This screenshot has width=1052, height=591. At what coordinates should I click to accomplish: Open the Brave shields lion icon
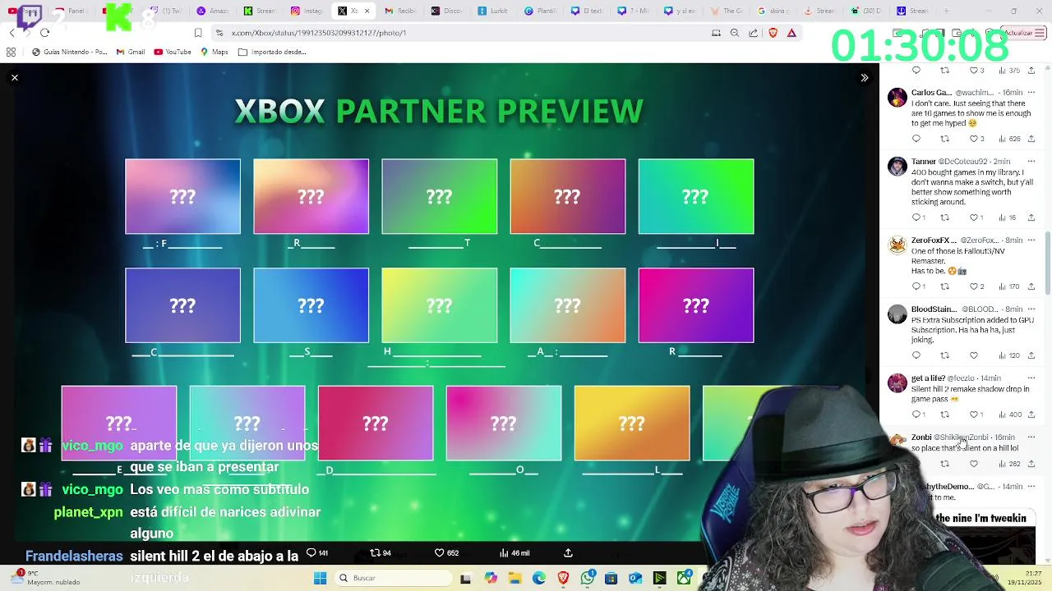point(773,33)
